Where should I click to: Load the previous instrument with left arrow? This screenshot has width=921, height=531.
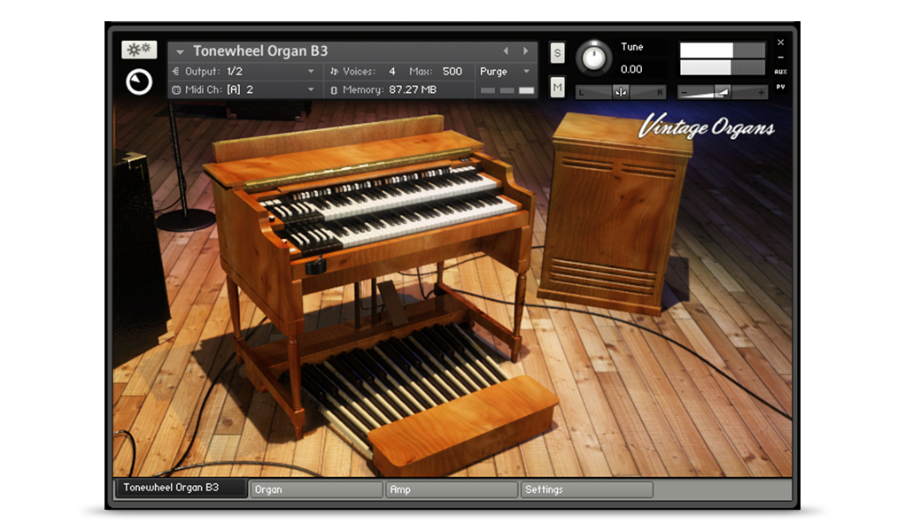click(x=506, y=51)
